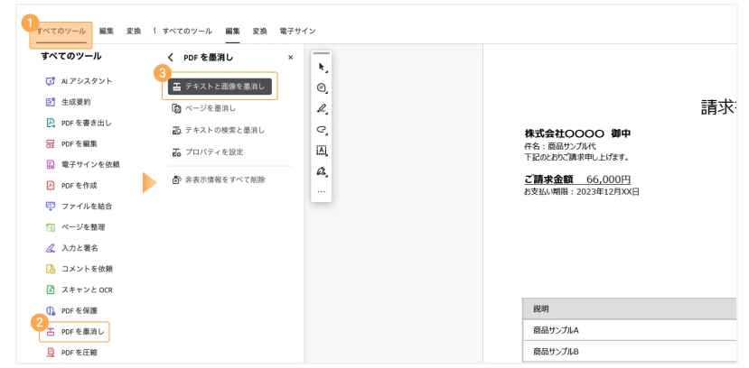
Task: Pick the highlighter pen tool
Action: pyautogui.click(x=322, y=108)
